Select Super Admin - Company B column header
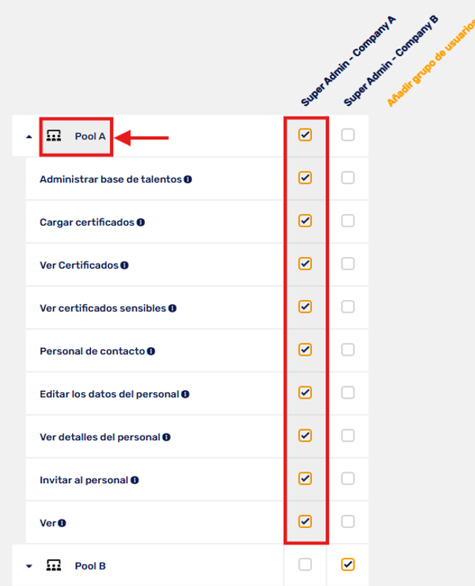The height and width of the screenshot is (586, 475). click(x=390, y=60)
